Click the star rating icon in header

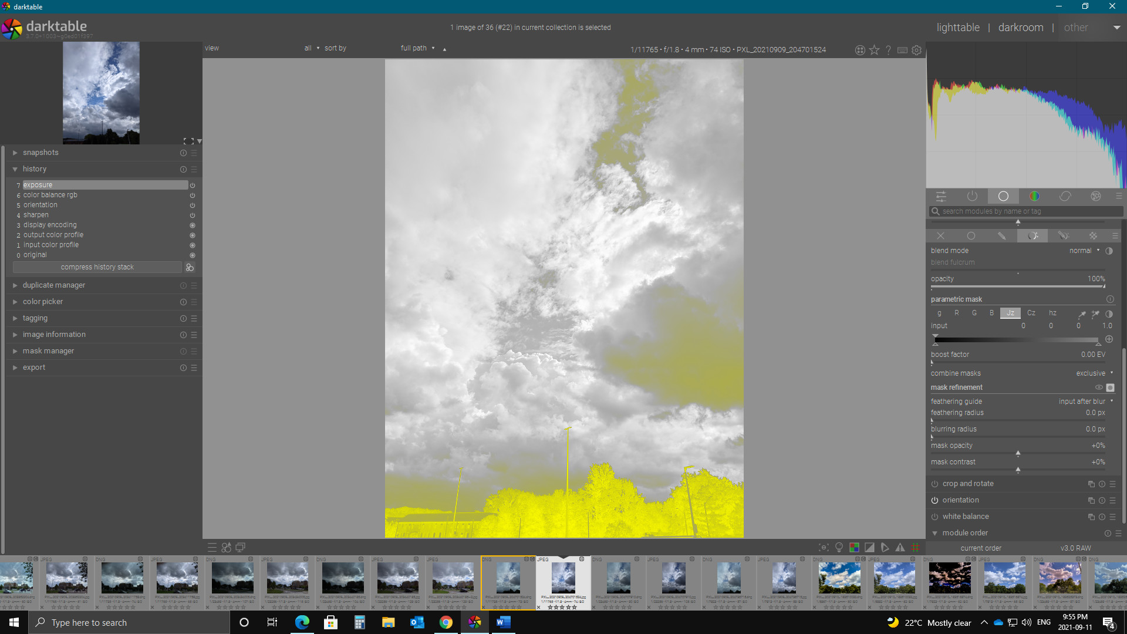pyautogui.click(x=874, y=50)
